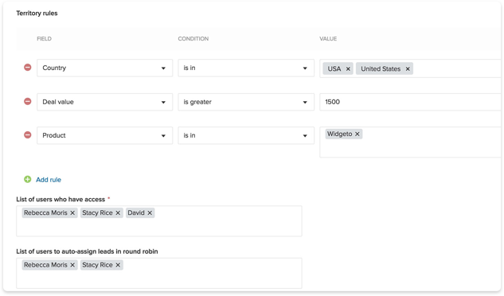Remove Widgeto tag from Product values
The image size is (504, 296).
tap(357, 134)
